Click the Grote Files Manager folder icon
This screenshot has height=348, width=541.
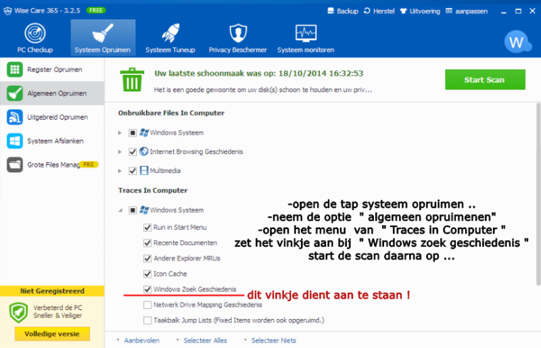(14, 164)
